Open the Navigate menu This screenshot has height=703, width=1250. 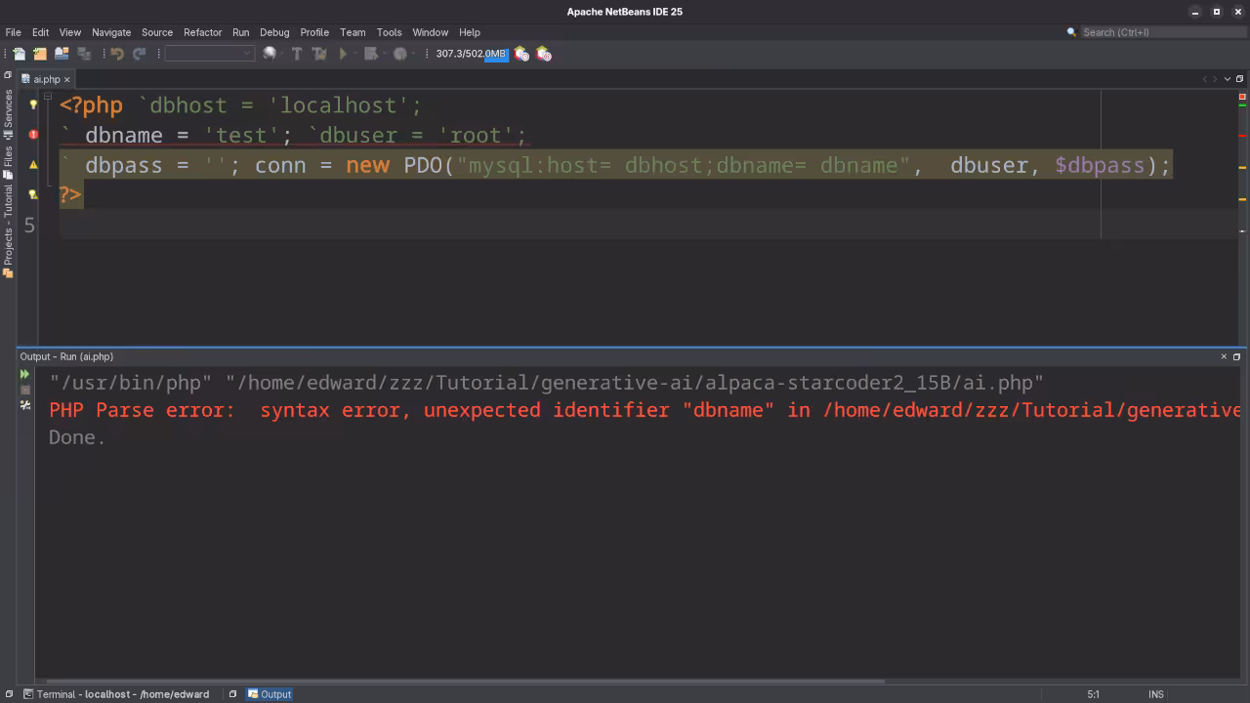111,32
